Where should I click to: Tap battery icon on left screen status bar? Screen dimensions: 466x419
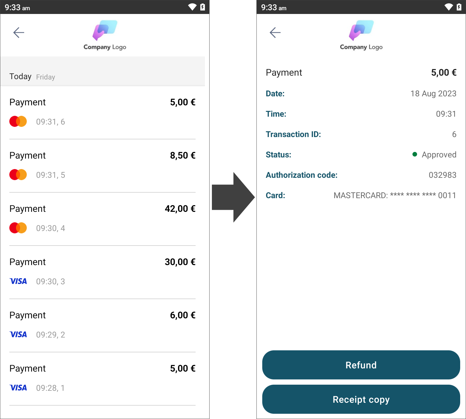(x=203, y=7)
